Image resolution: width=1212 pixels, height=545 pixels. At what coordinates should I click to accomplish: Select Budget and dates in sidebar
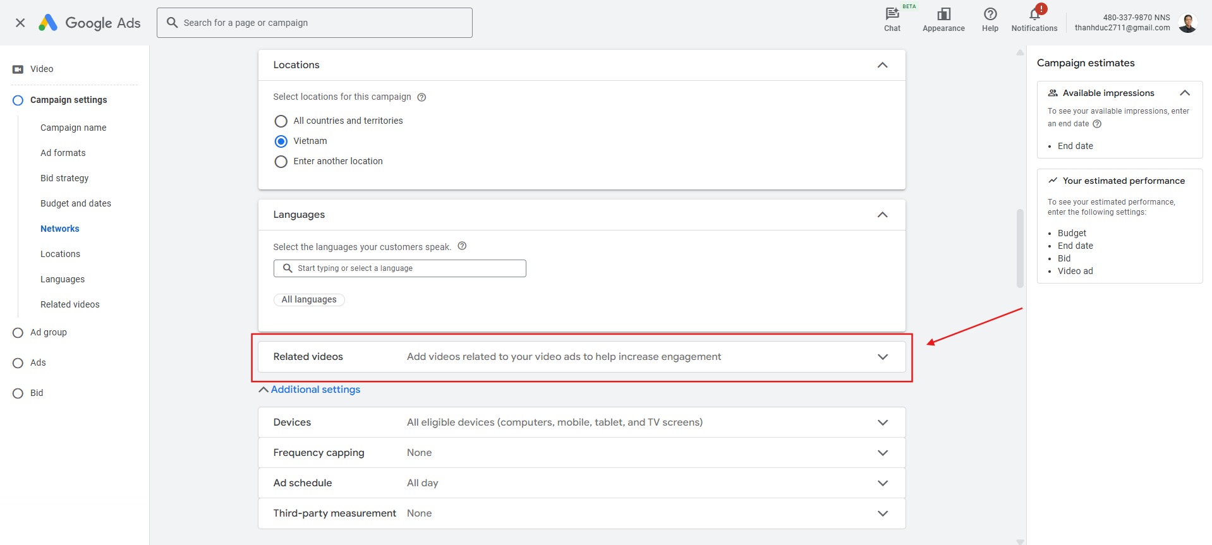[76, 203]
